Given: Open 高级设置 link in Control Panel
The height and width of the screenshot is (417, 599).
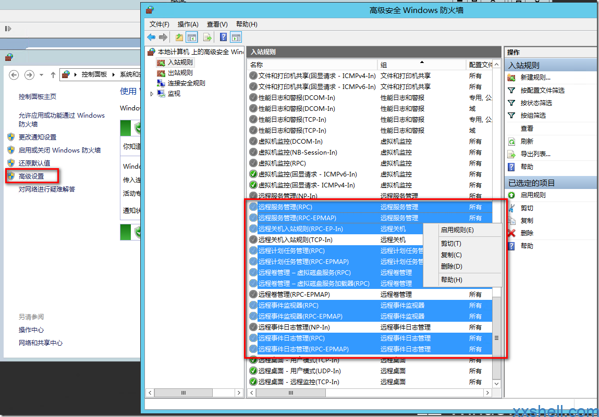Looking at the screenshot, I should coord(31,176).
